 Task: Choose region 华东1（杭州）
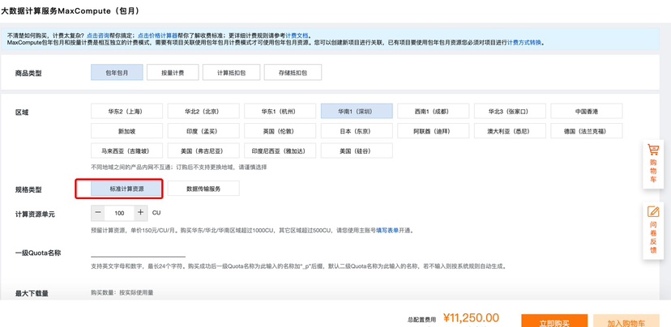tap(280, 111)
